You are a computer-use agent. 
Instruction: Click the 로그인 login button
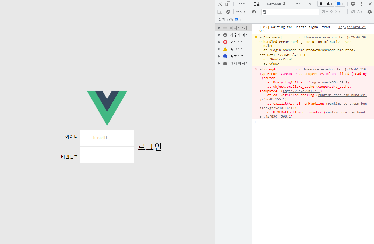click(150, 147)
